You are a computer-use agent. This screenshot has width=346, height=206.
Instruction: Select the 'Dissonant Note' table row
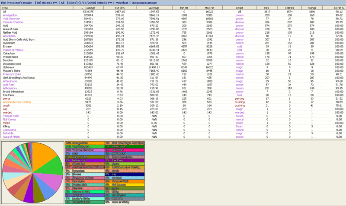pos(173,64)
